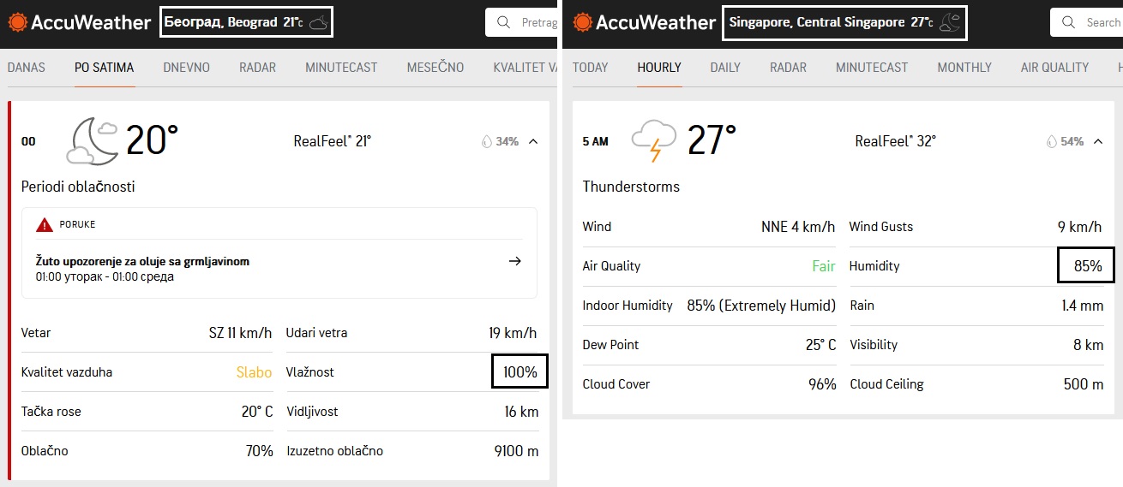Click the AccuWeather sun logo in Singapore panel
Image resolution: width=1123 pixels, height=487 pixels.
point(582,23)
